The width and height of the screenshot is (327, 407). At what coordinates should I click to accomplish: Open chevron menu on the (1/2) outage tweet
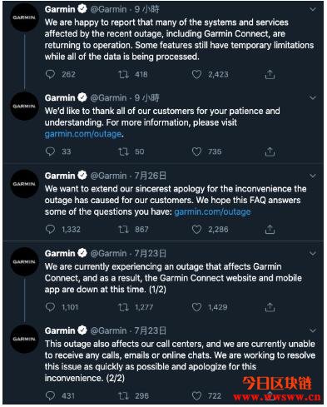click(313, 253)
